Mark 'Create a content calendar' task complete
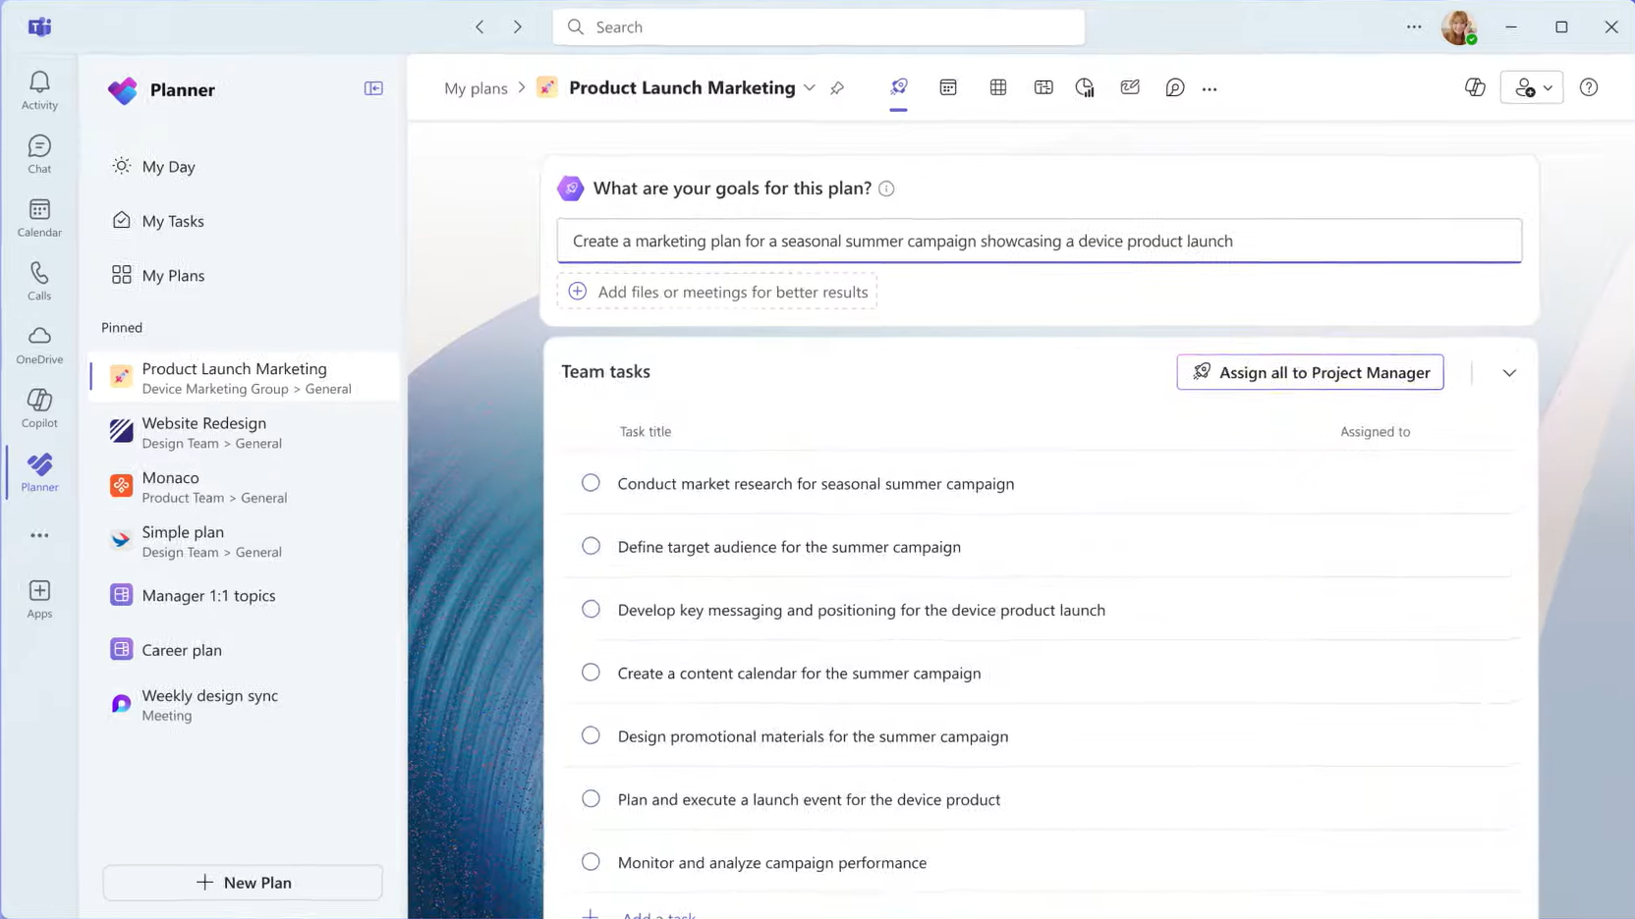 pos(591,673)
